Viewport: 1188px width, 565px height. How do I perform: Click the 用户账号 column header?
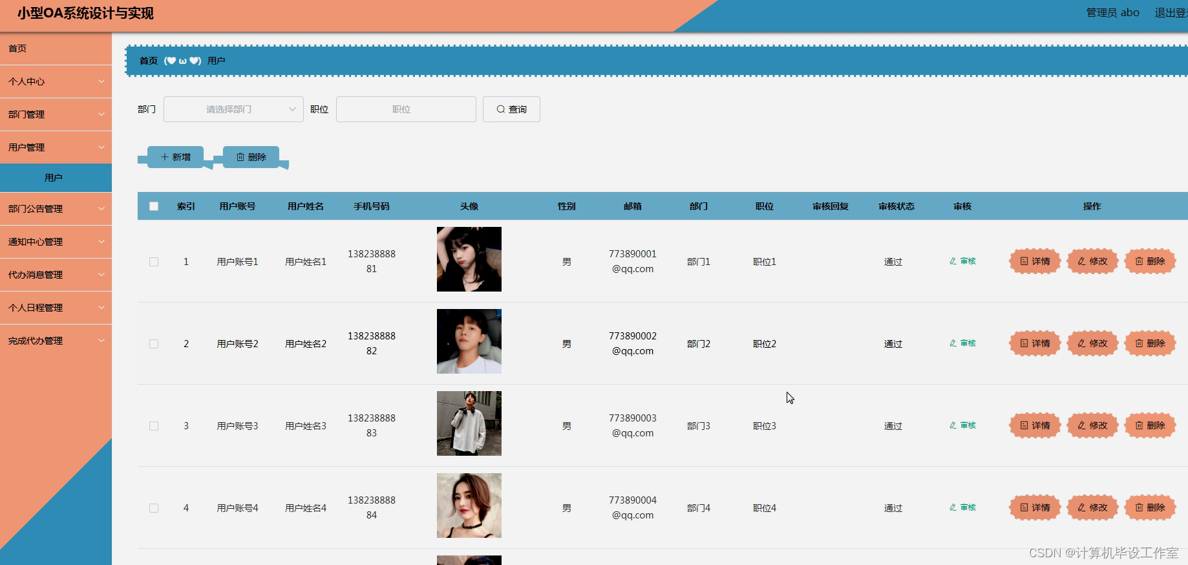point(237,206)
